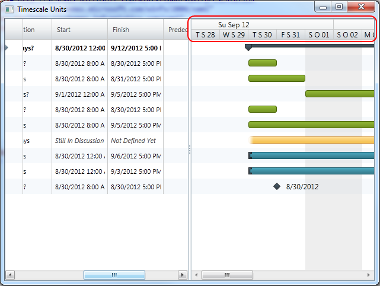Click the application icon in title bar
The width and height of the screenshot is (380, 286).
click(9, 9)
